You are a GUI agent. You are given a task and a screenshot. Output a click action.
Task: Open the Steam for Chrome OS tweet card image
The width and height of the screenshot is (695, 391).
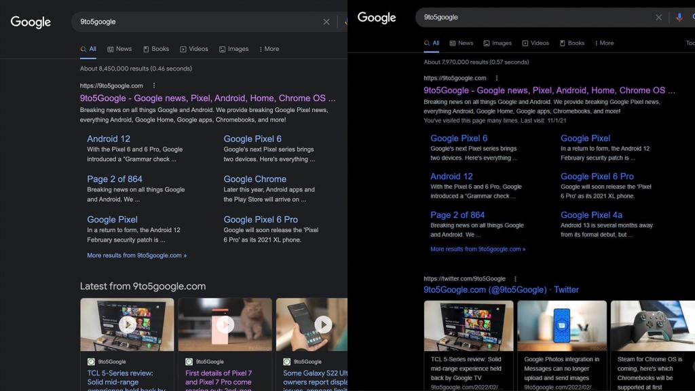point(653,327)
